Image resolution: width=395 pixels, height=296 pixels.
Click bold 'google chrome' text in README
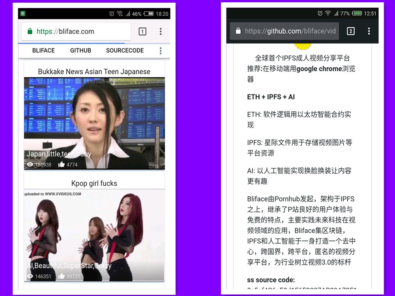pos(319,69)
